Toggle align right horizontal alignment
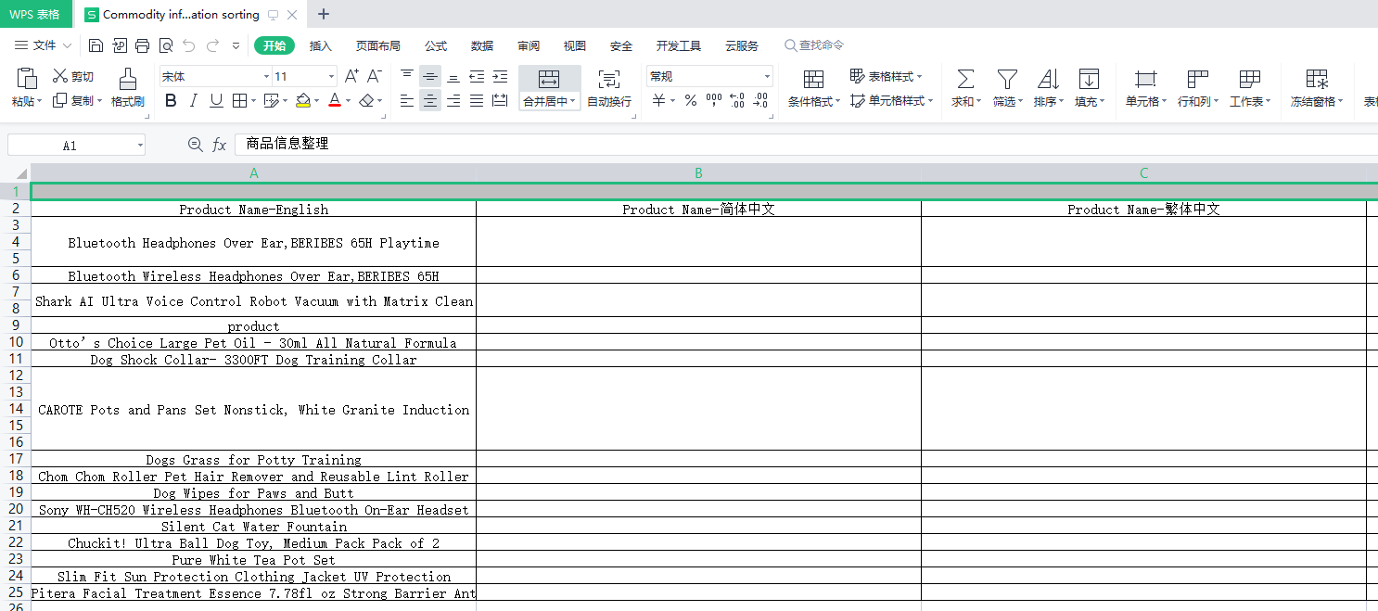 click(x=453, y=101)
